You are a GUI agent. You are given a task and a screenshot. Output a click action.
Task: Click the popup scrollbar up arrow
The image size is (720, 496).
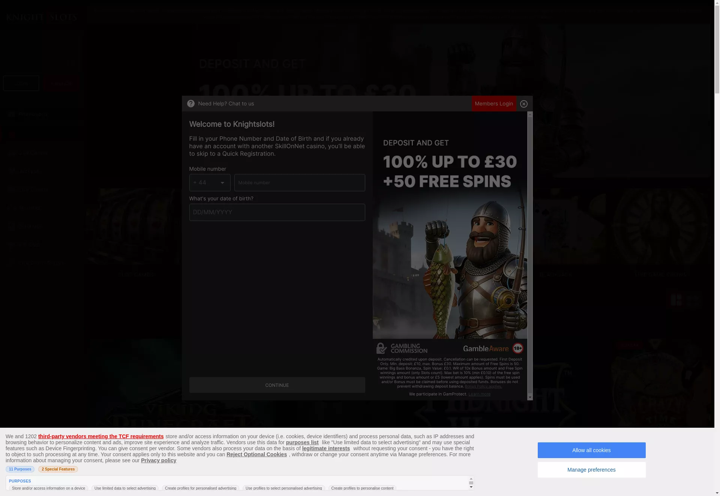tap(530, 114)
